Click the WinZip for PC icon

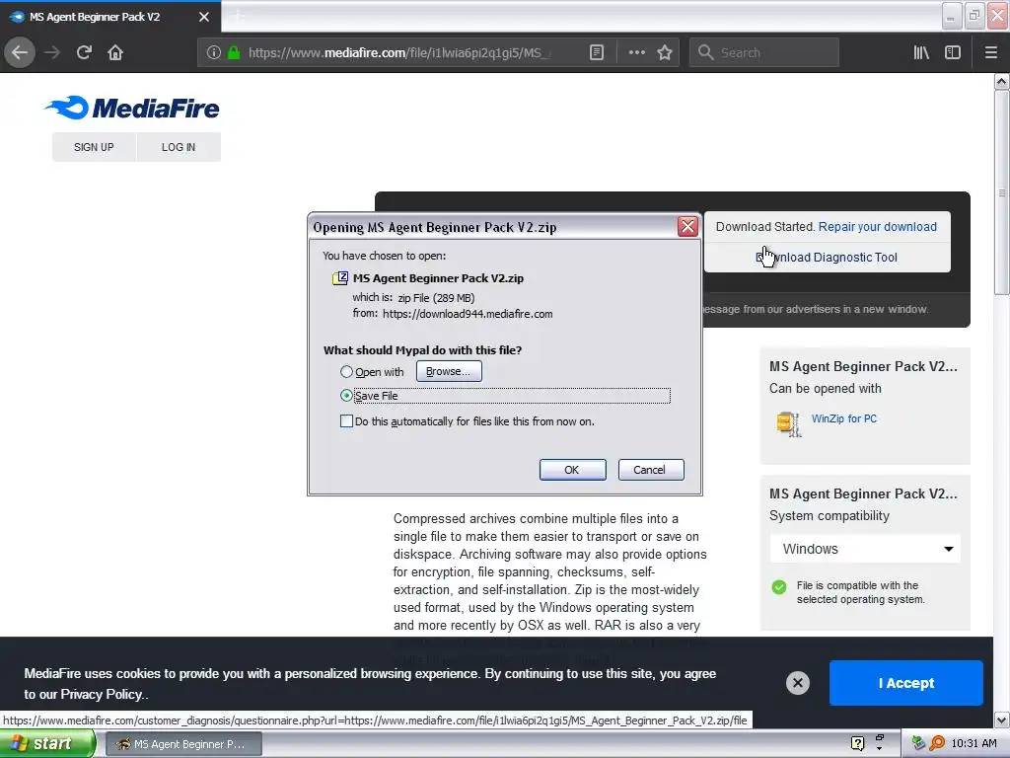789,423
